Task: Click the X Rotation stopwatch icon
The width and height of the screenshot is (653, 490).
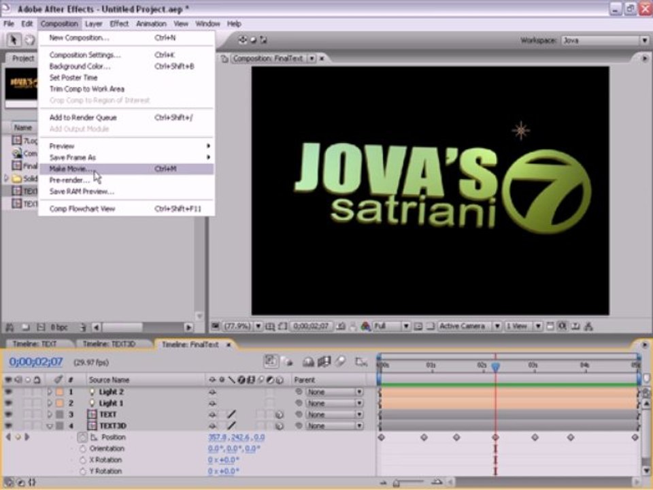Action: (x=82, y=460)
